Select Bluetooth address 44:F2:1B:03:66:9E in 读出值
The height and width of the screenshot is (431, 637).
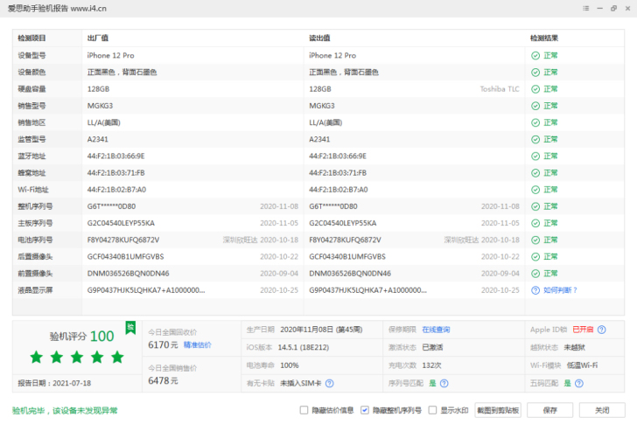pyautogui.click(x=338, y=156)
